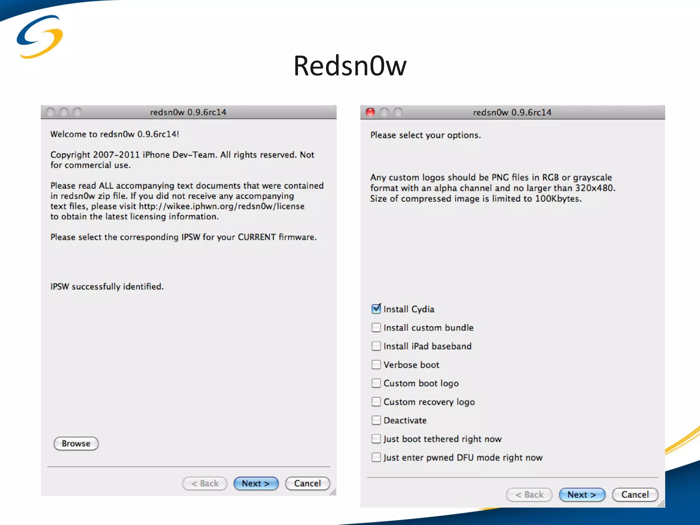Screen dimensions: 700x525
Task: Click the welcome window title bar text
Action: coord(188,112)
